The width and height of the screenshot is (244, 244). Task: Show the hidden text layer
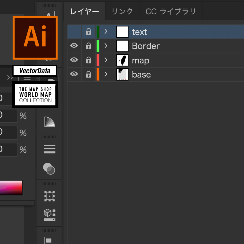pyautogui.click(x=74, y=32)
